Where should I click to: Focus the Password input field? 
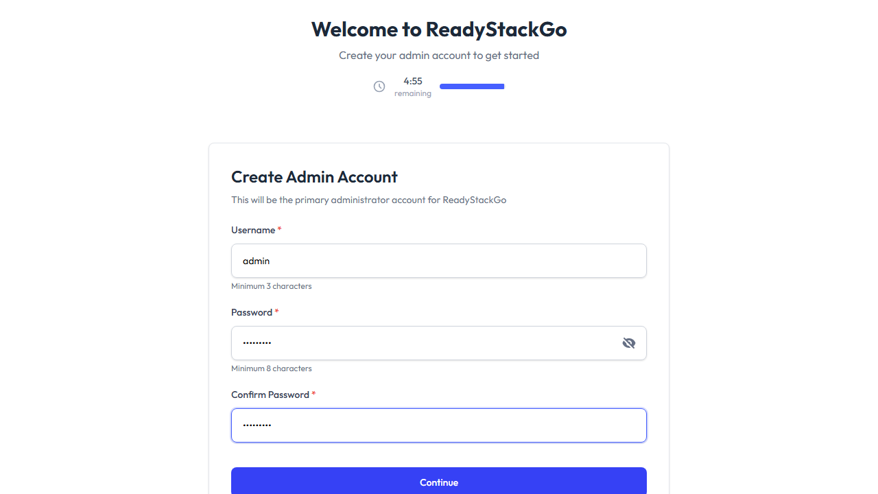pyautogui.click(x=425, y=343)
